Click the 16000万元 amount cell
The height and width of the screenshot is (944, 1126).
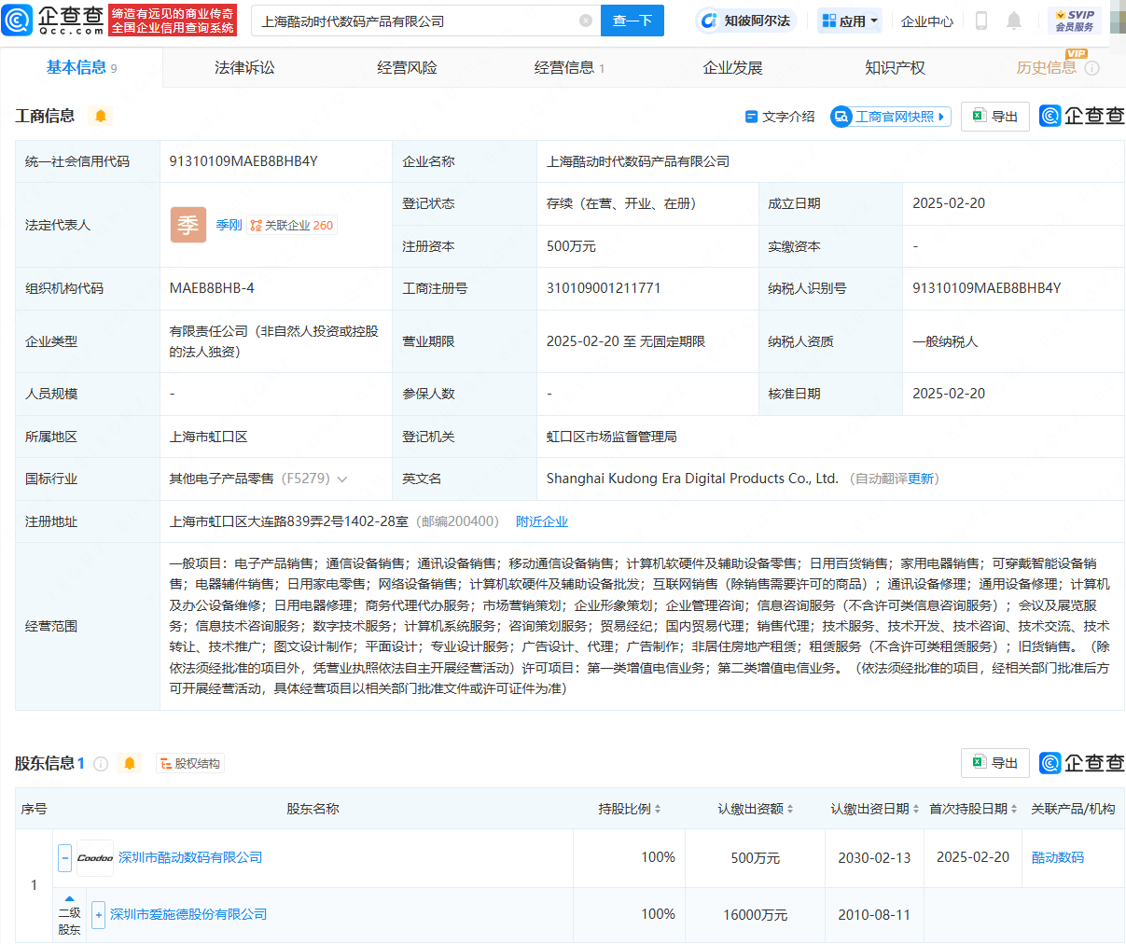coord(756,915)
